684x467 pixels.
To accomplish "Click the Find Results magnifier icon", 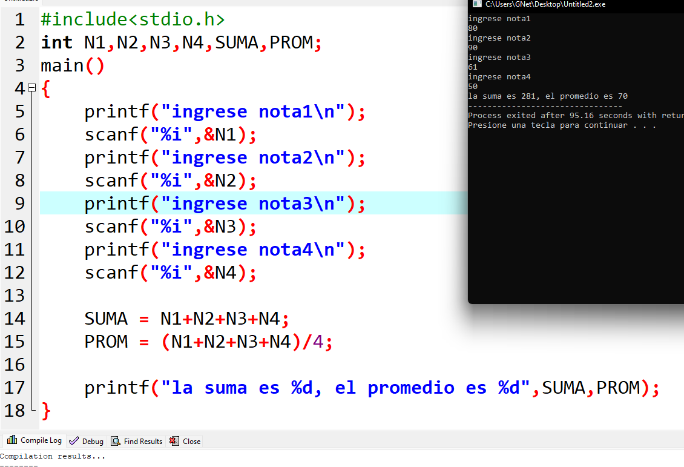I will click(x=116, y=441).
